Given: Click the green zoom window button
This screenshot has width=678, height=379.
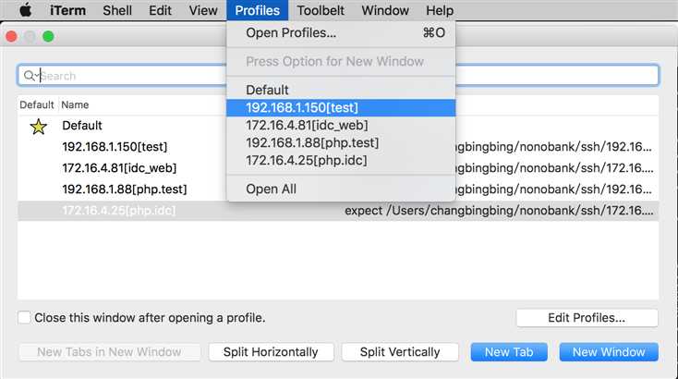Looking at the screenshot, I should click(48, 37).
